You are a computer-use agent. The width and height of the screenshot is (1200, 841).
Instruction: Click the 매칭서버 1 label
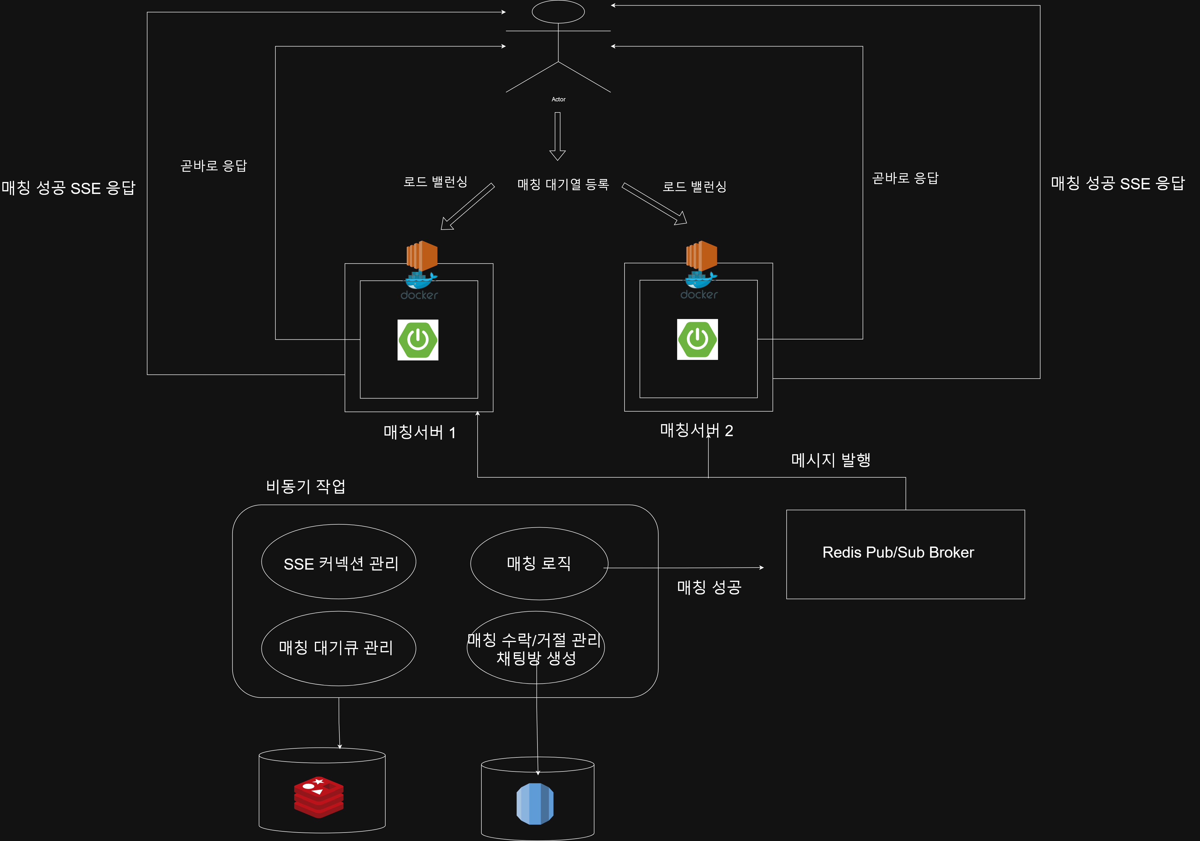pos(420,432)
